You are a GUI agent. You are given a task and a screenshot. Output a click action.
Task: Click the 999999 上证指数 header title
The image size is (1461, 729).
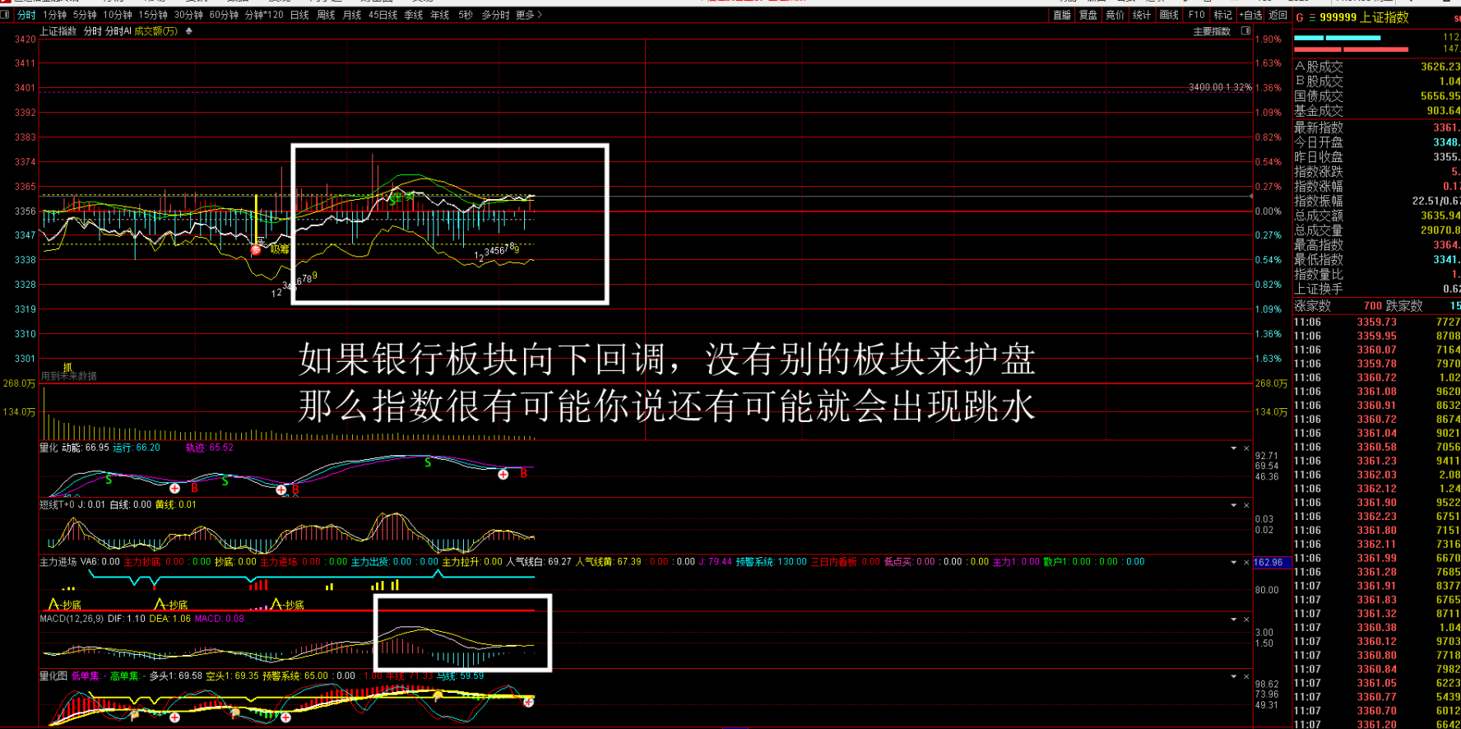click(x=1364, y=17)
